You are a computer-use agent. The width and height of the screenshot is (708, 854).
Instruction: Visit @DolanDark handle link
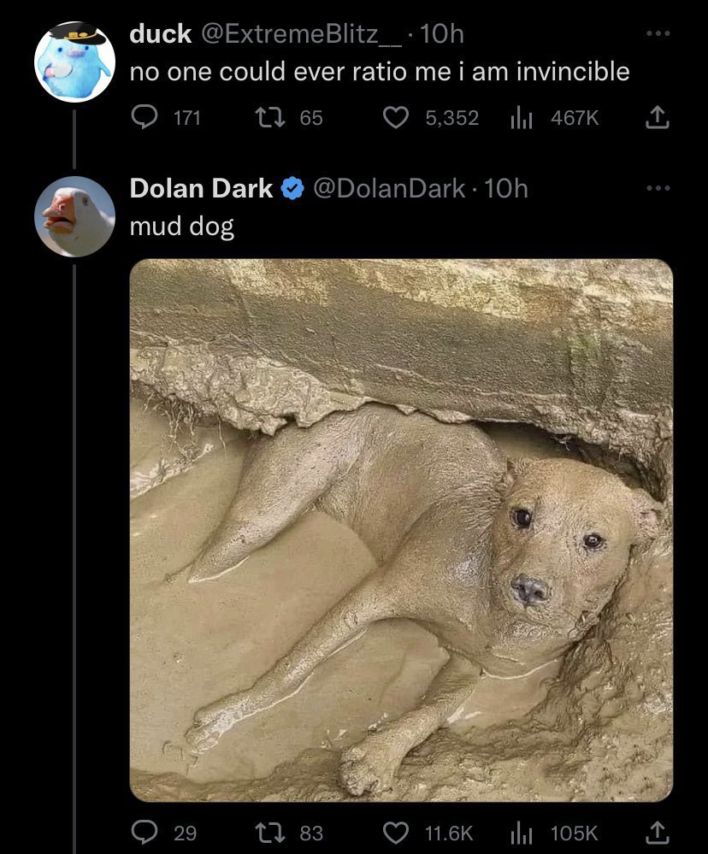click(389, 188)
